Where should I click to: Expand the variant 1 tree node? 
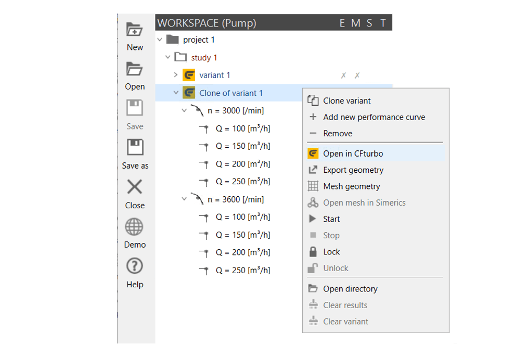pos(176,75)
